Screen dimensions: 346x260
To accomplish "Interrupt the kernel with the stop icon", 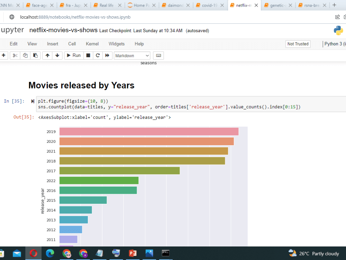I will click(88, 55).
